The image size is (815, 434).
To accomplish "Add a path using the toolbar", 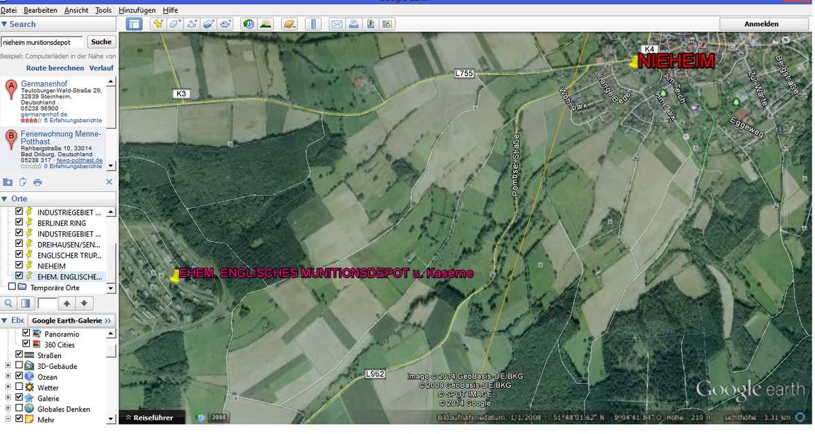I will coord(192,24).
